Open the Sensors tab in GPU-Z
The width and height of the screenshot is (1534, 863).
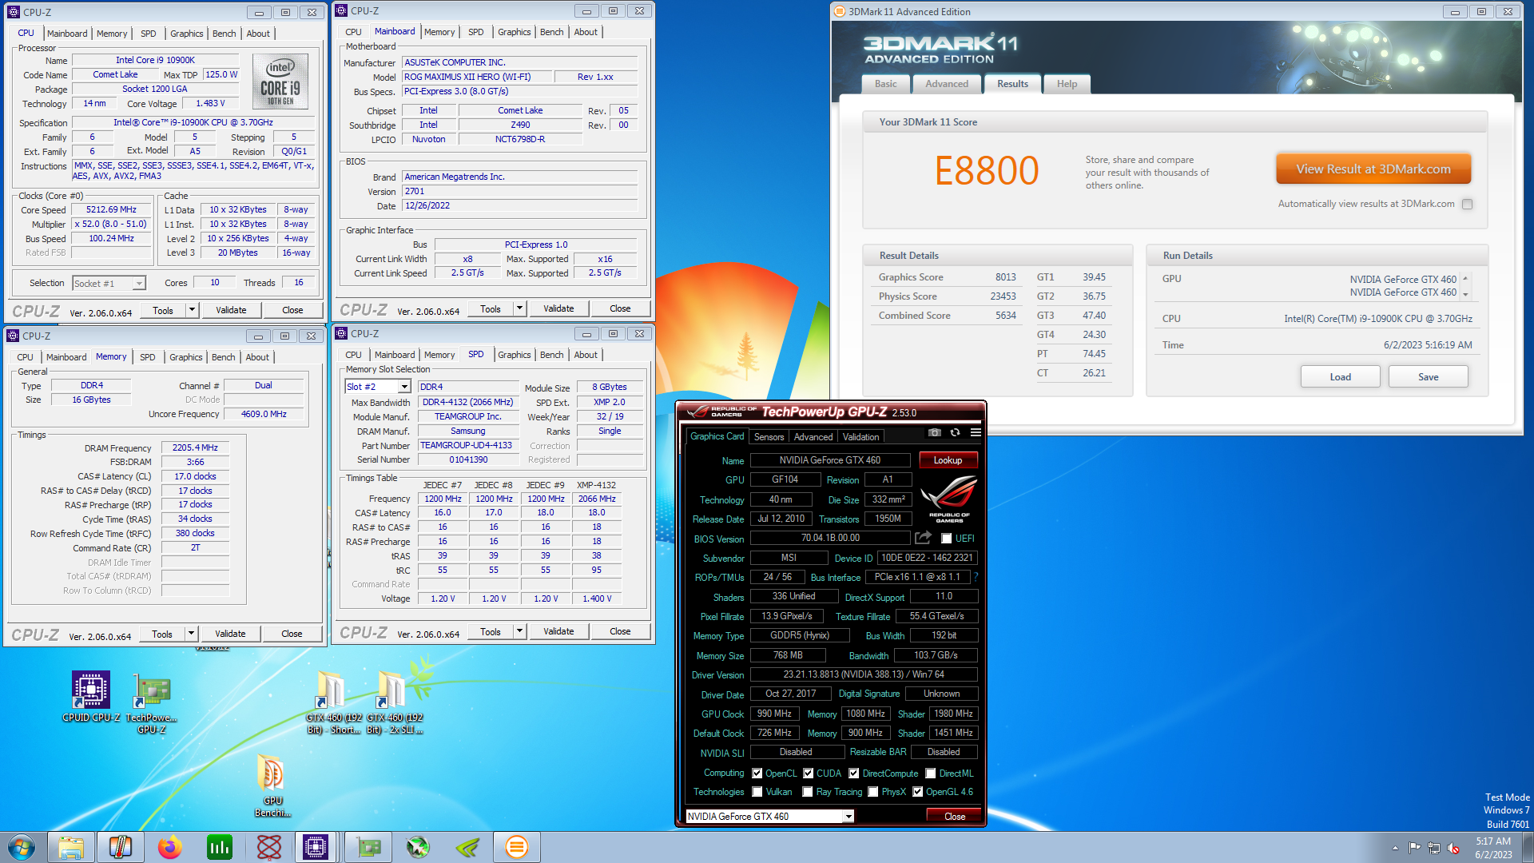(769, 437)
